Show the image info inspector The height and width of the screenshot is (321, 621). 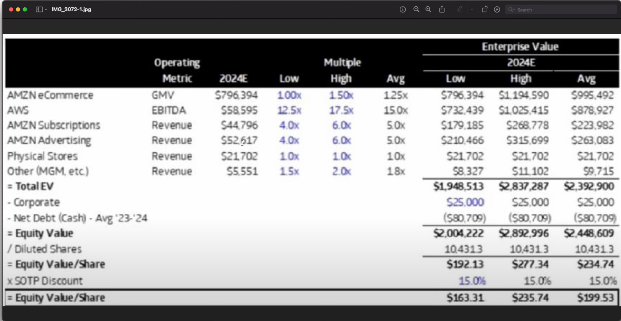[403, 10]
